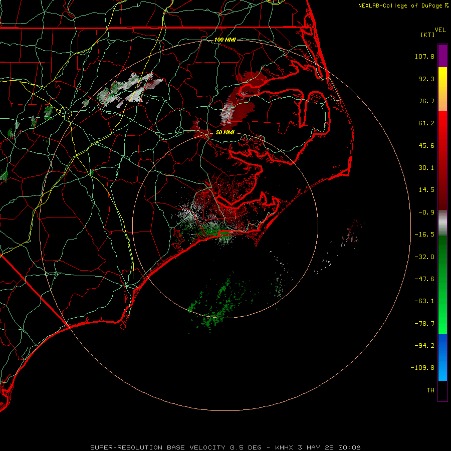
Task: Click the 76.7 legend value
Action: 426,101
